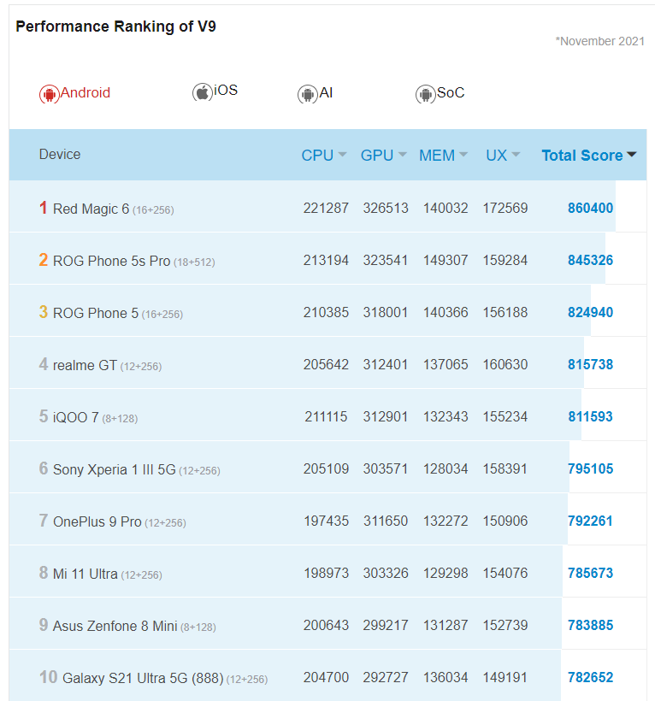Click total score 815738
The image size is (655, 701).
tap(590, 364)
